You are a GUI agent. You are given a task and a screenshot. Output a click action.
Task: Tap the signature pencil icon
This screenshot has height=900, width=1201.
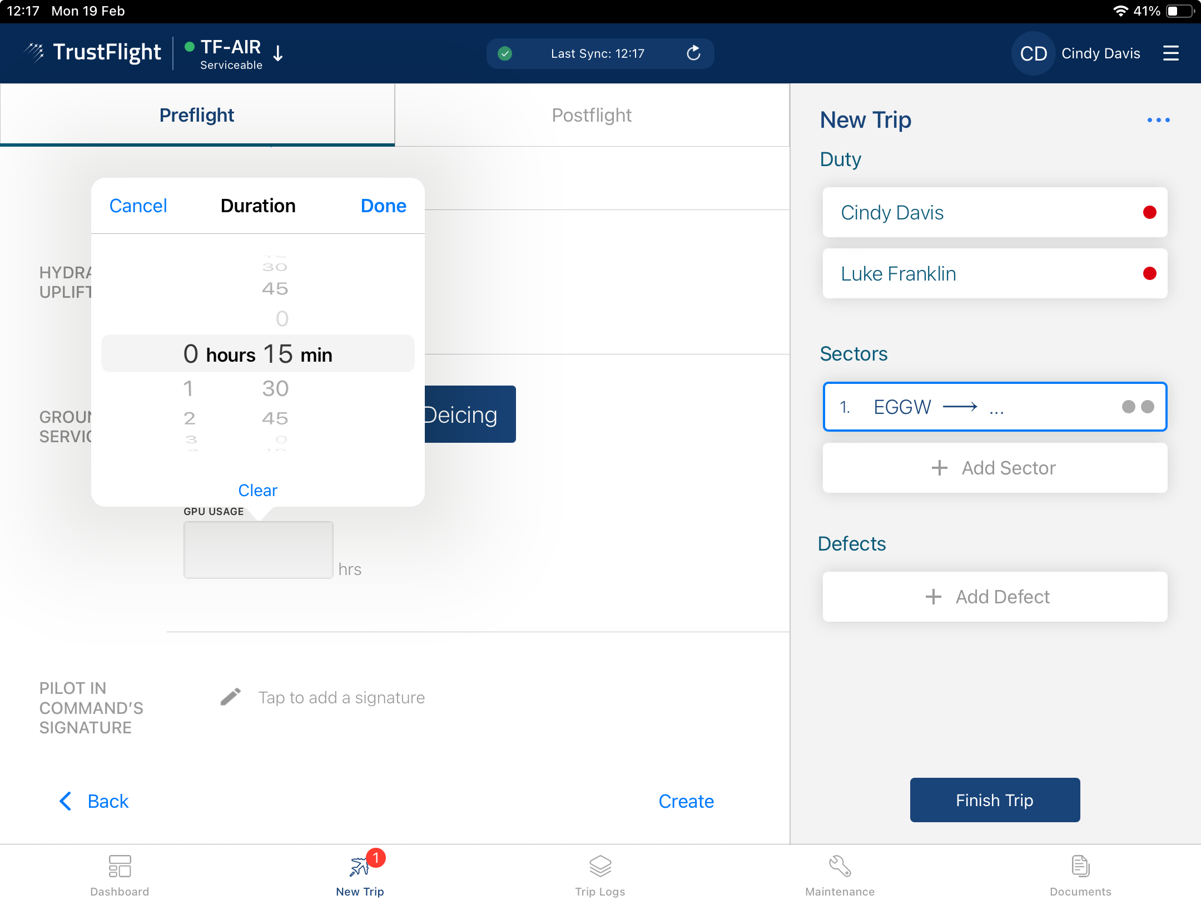pyautogui.click(x=230, y=697)
